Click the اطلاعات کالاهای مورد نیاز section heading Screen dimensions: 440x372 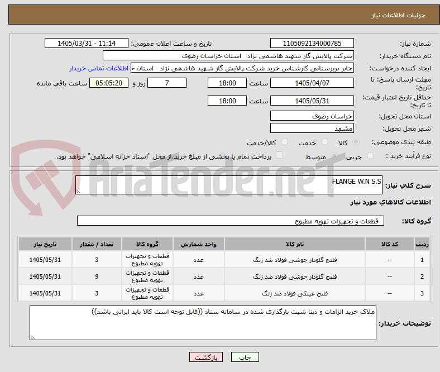[x=390, y=202]
